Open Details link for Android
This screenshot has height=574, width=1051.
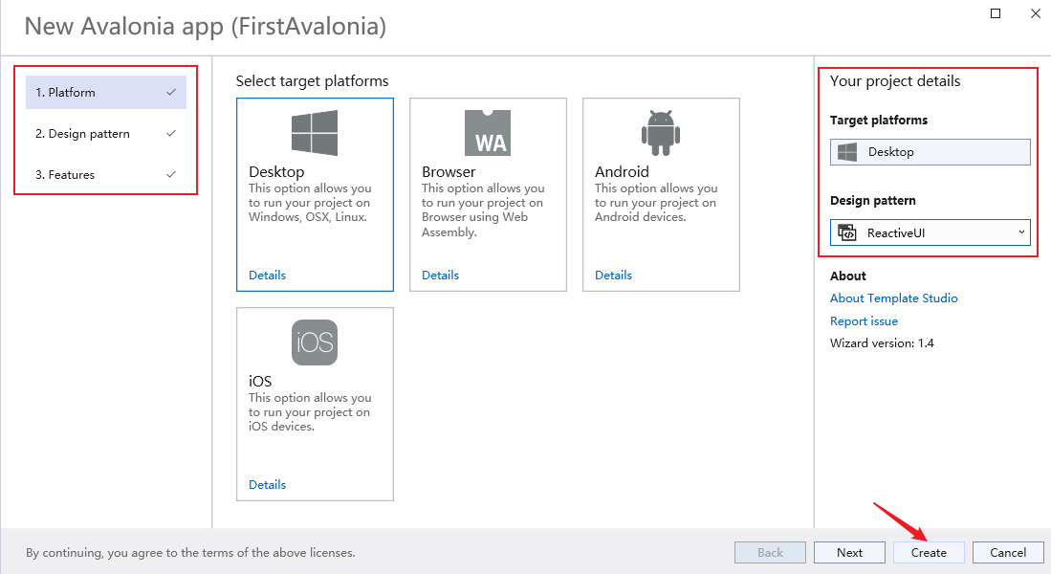click(613, 275)
